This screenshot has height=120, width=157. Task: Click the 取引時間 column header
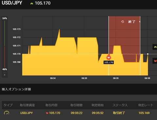(77, 105)
